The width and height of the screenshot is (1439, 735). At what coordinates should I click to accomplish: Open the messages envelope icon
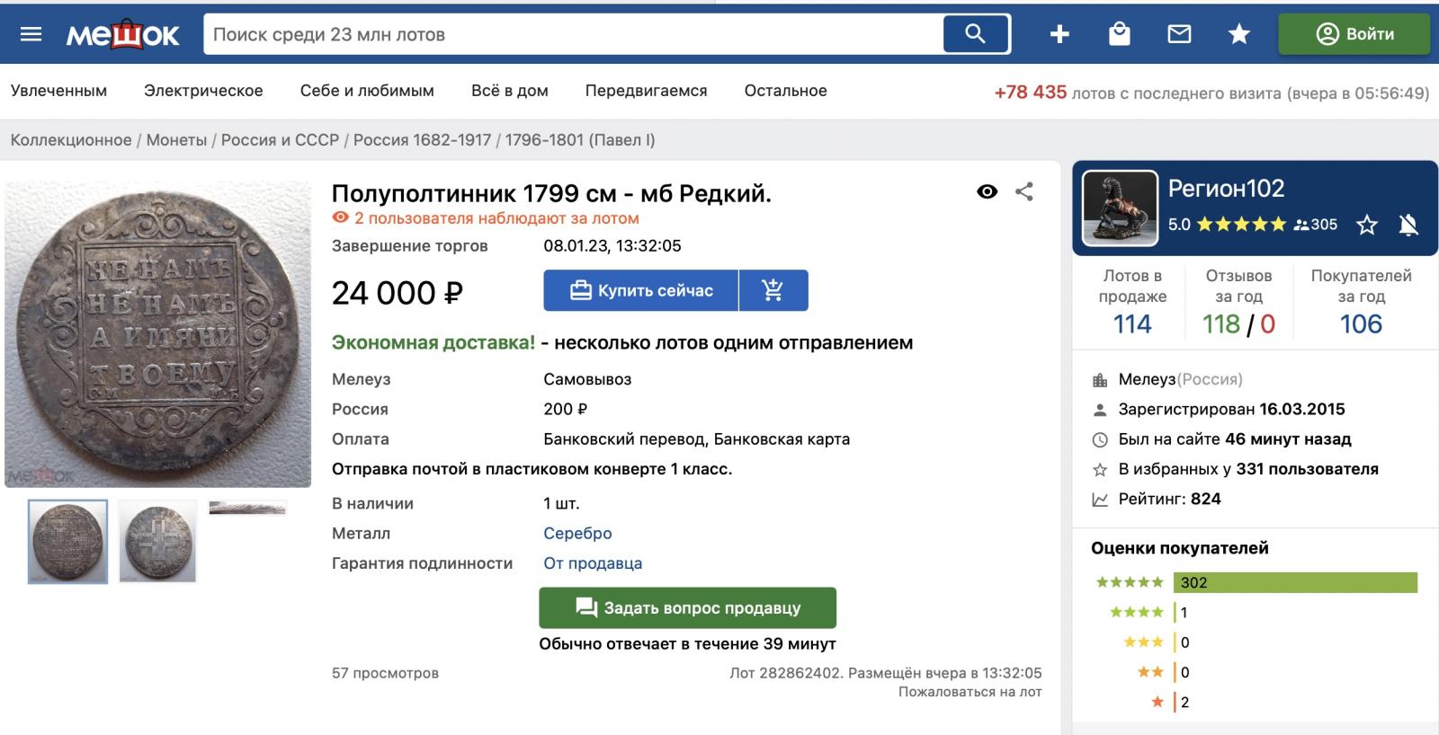click(1179, 34)
